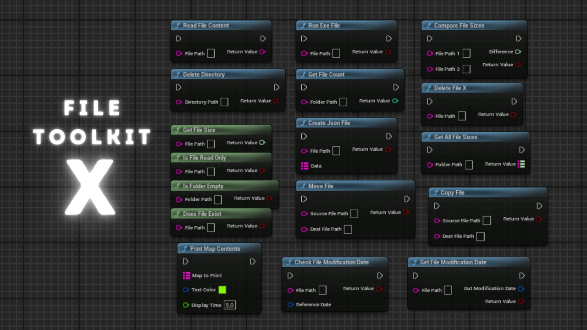The image size is (587, 330).
Task: Click File Path 2 pin on Compare File Sizes
Action: click(x=430, y=69)
